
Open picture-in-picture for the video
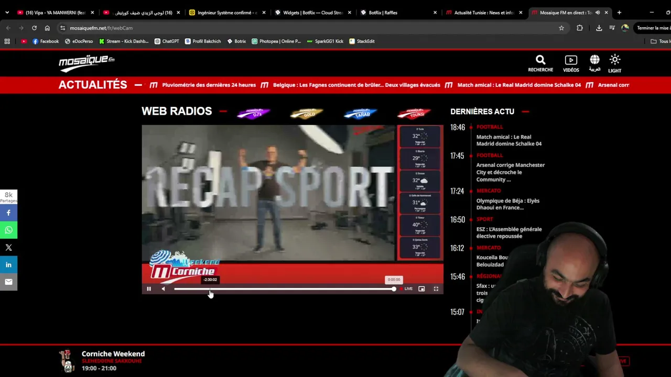click(421, 289)
